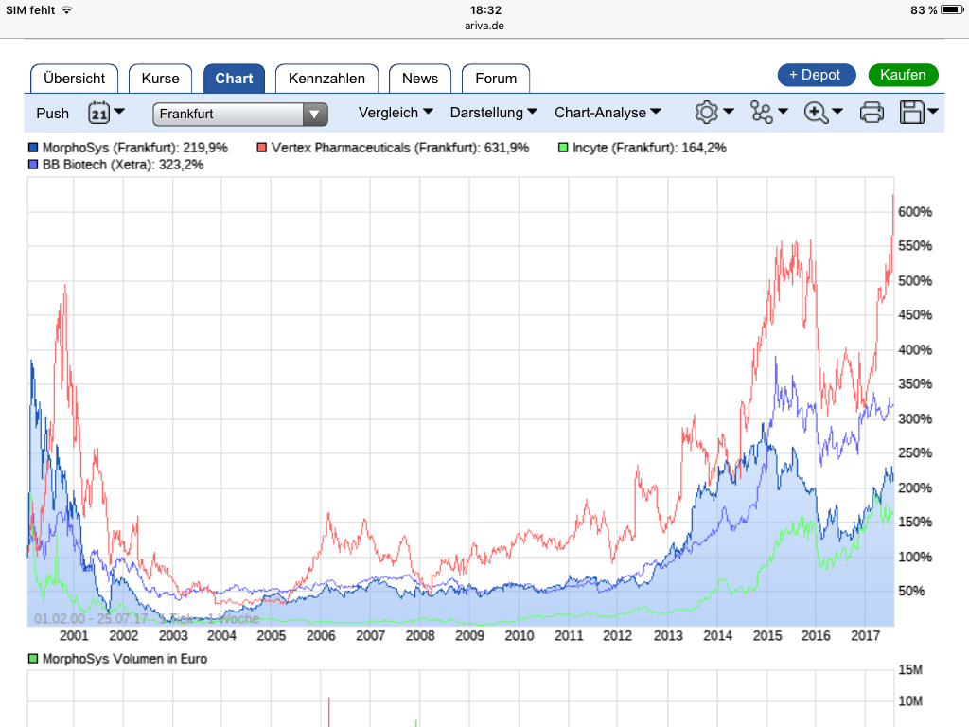Image resolution: width=969 pixels, height=727 pixels.
Task: Expand arrow beside the save icon
Action: pos(933,112)
